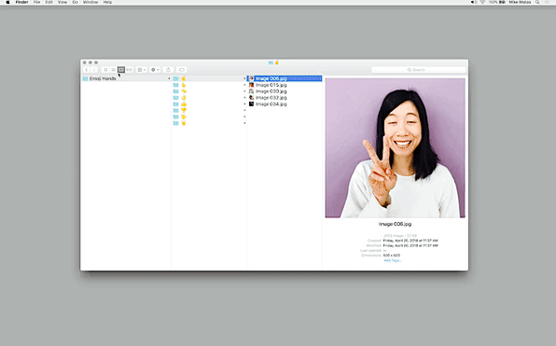
Task: Click the Image 015.jpg file thumbnail icon
Action: 251,85
